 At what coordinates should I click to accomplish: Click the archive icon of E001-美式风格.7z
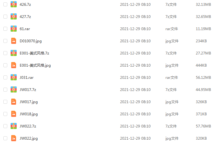click(14, 53)
